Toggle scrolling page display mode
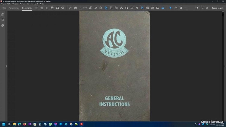Screen dimensions: 226x127 pyautogui.click(x=147, y=8)
